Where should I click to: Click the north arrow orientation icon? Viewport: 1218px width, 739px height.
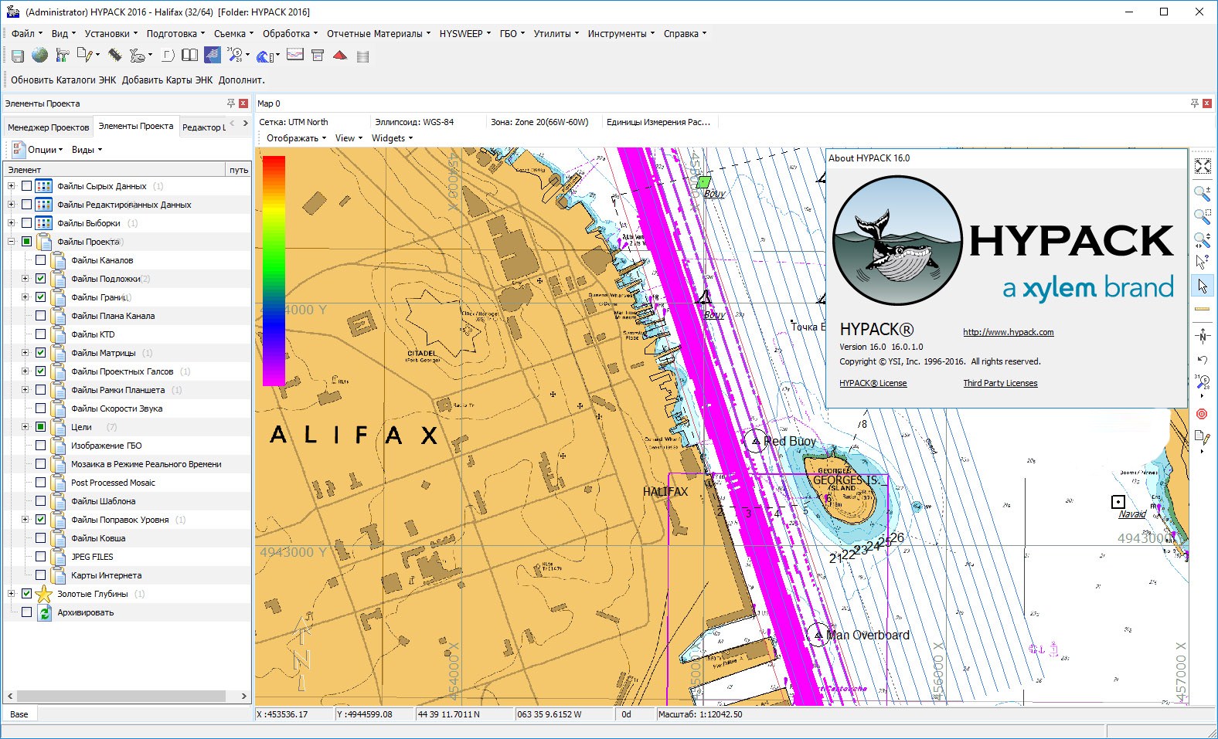(x=1202, y=336)
